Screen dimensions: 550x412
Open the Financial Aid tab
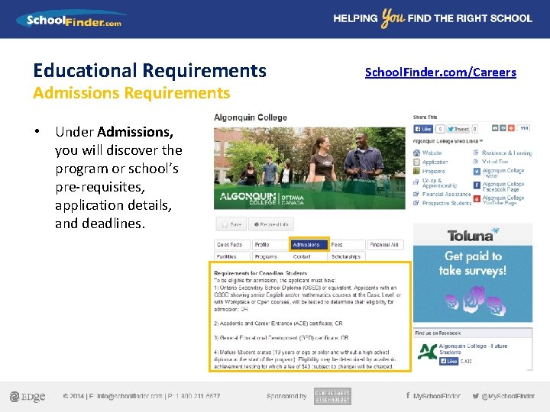[x=385, y=245]
